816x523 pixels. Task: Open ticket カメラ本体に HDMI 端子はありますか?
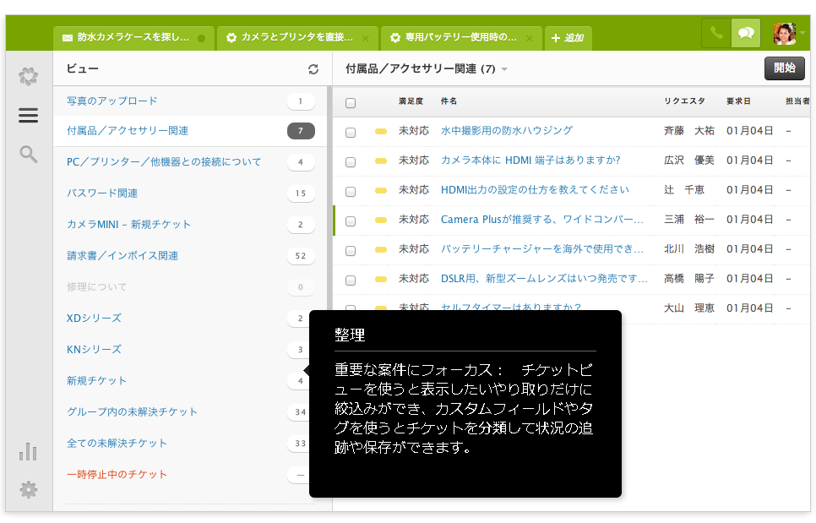[x=530, y=161]
